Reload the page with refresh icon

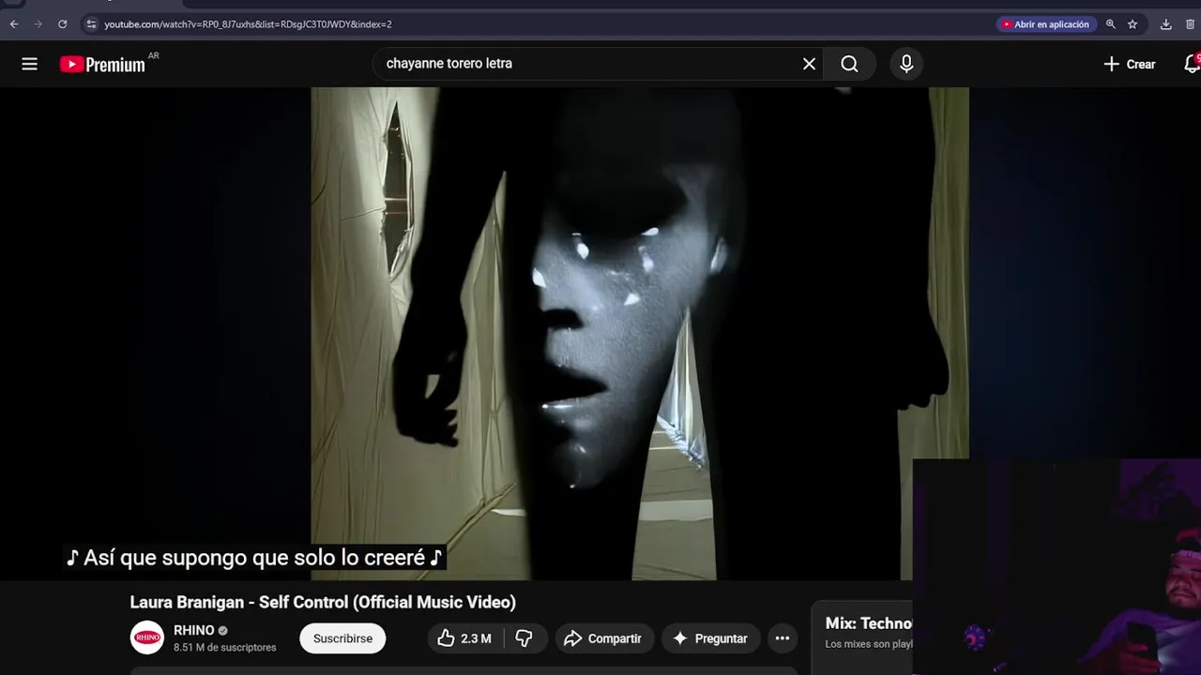coord(63,24)
